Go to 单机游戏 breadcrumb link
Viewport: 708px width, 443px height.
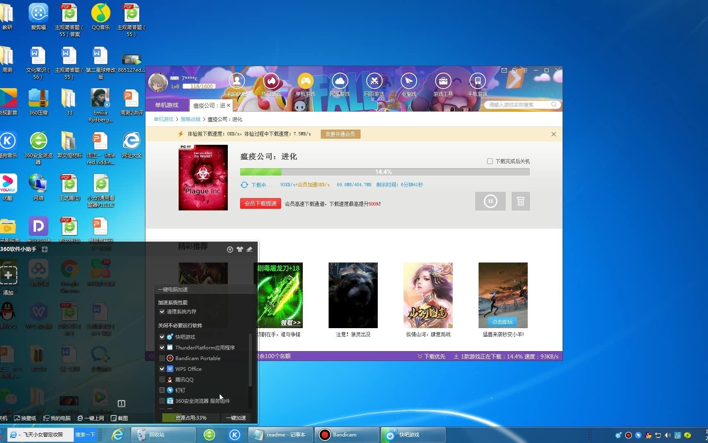coord(163,119)
